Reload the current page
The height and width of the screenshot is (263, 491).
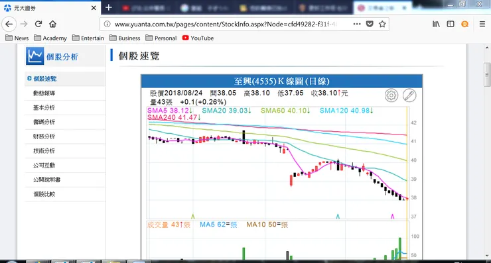point(38,24)
